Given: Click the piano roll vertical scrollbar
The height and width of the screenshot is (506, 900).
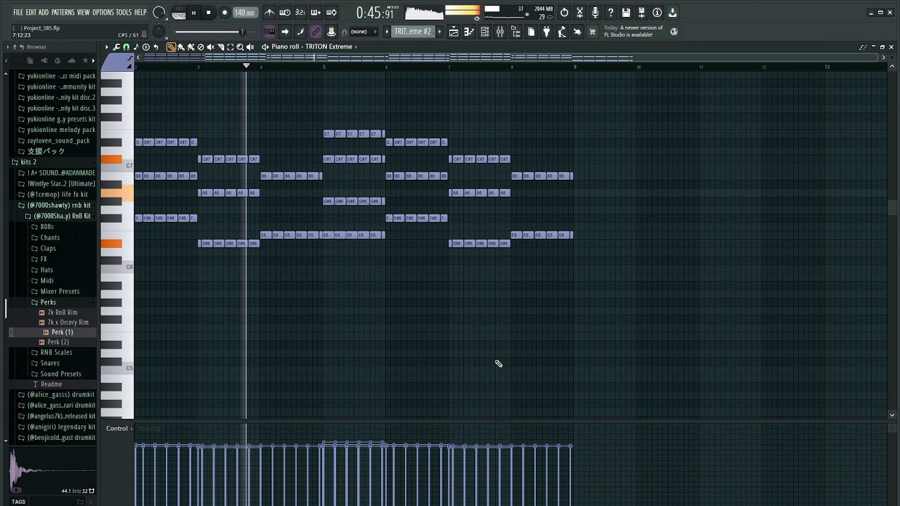Looking at the screenshot, I should [x=892, y=209].
